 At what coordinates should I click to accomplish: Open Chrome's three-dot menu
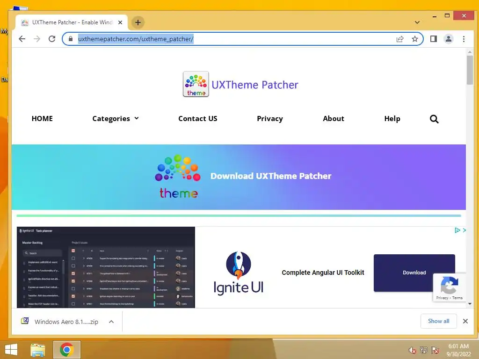coord(464,39)
